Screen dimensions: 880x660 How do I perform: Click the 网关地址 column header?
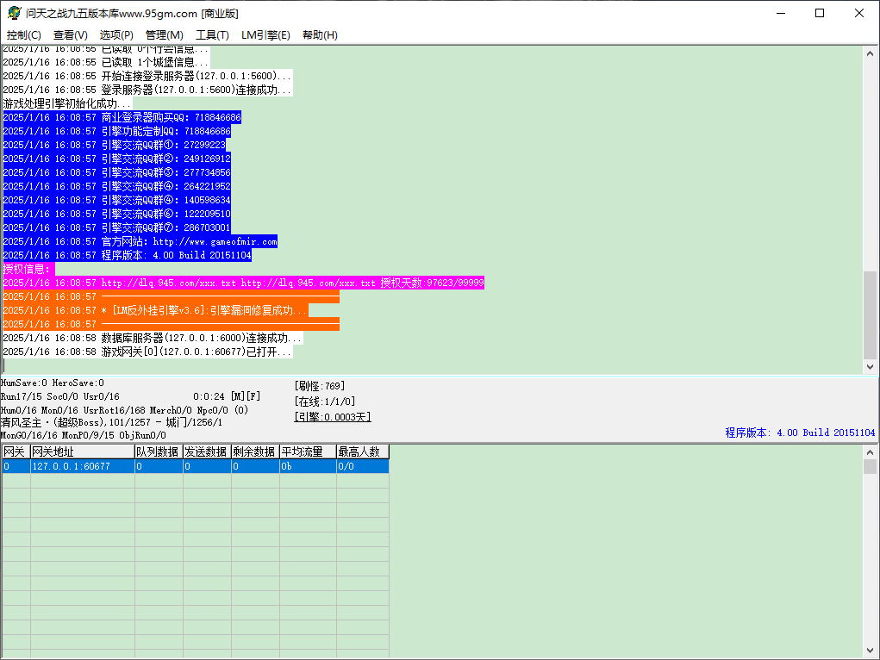click(82, 451)
